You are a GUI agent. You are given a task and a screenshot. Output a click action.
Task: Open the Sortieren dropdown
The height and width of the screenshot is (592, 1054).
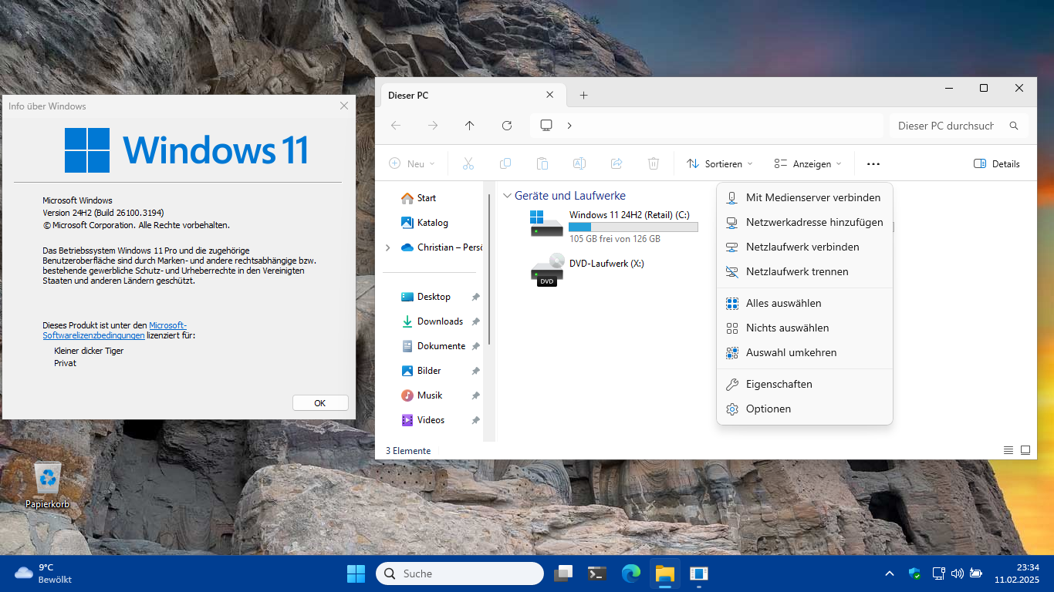[x=719, y=163]
